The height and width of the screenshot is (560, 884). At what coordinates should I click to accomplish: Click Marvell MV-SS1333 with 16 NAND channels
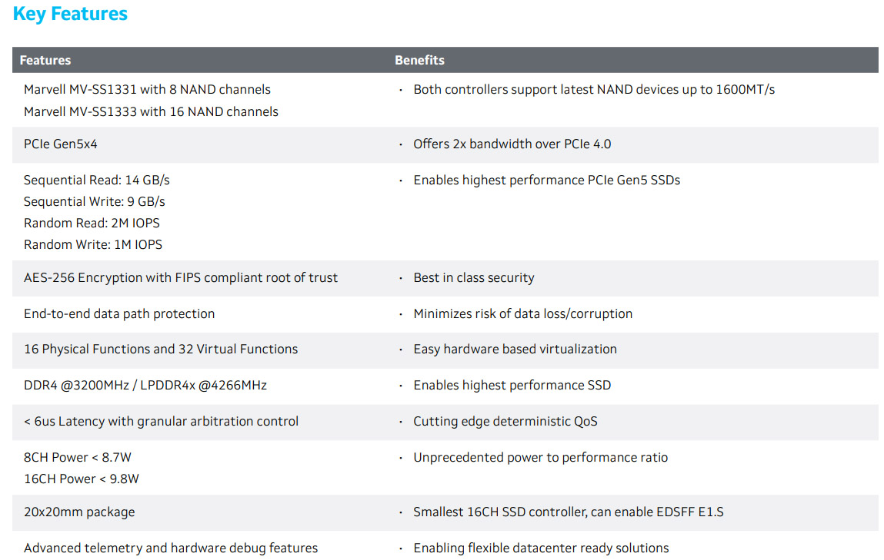pyautogui.click(x=151, y=111)
